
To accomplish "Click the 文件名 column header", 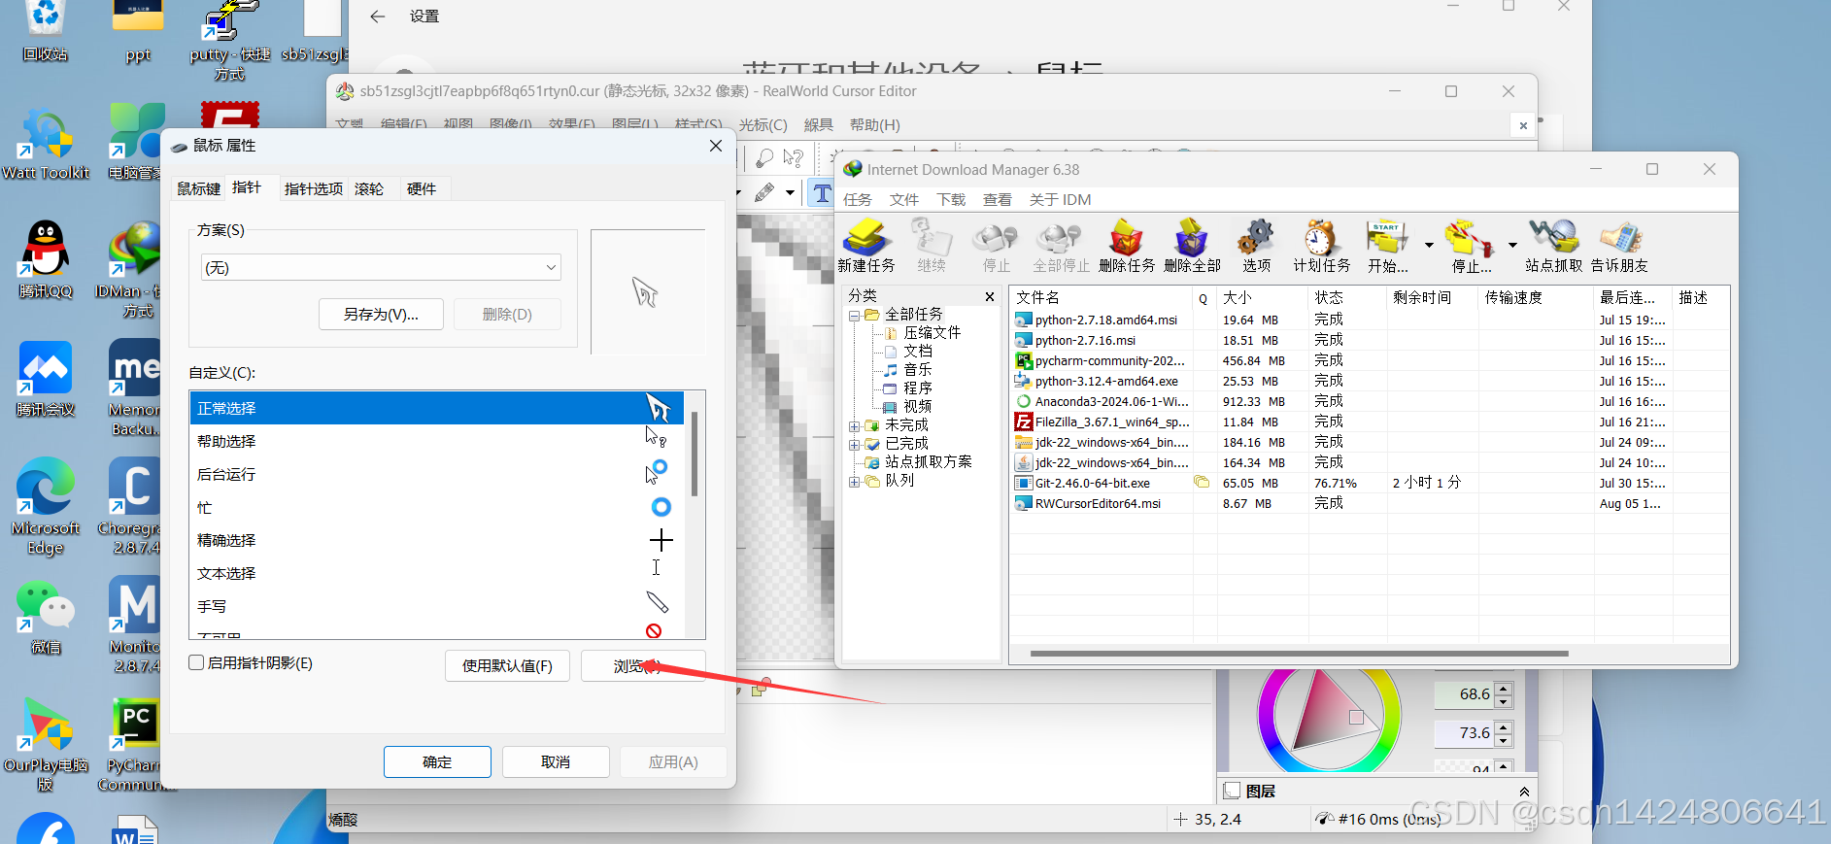I will [1101, 297].
